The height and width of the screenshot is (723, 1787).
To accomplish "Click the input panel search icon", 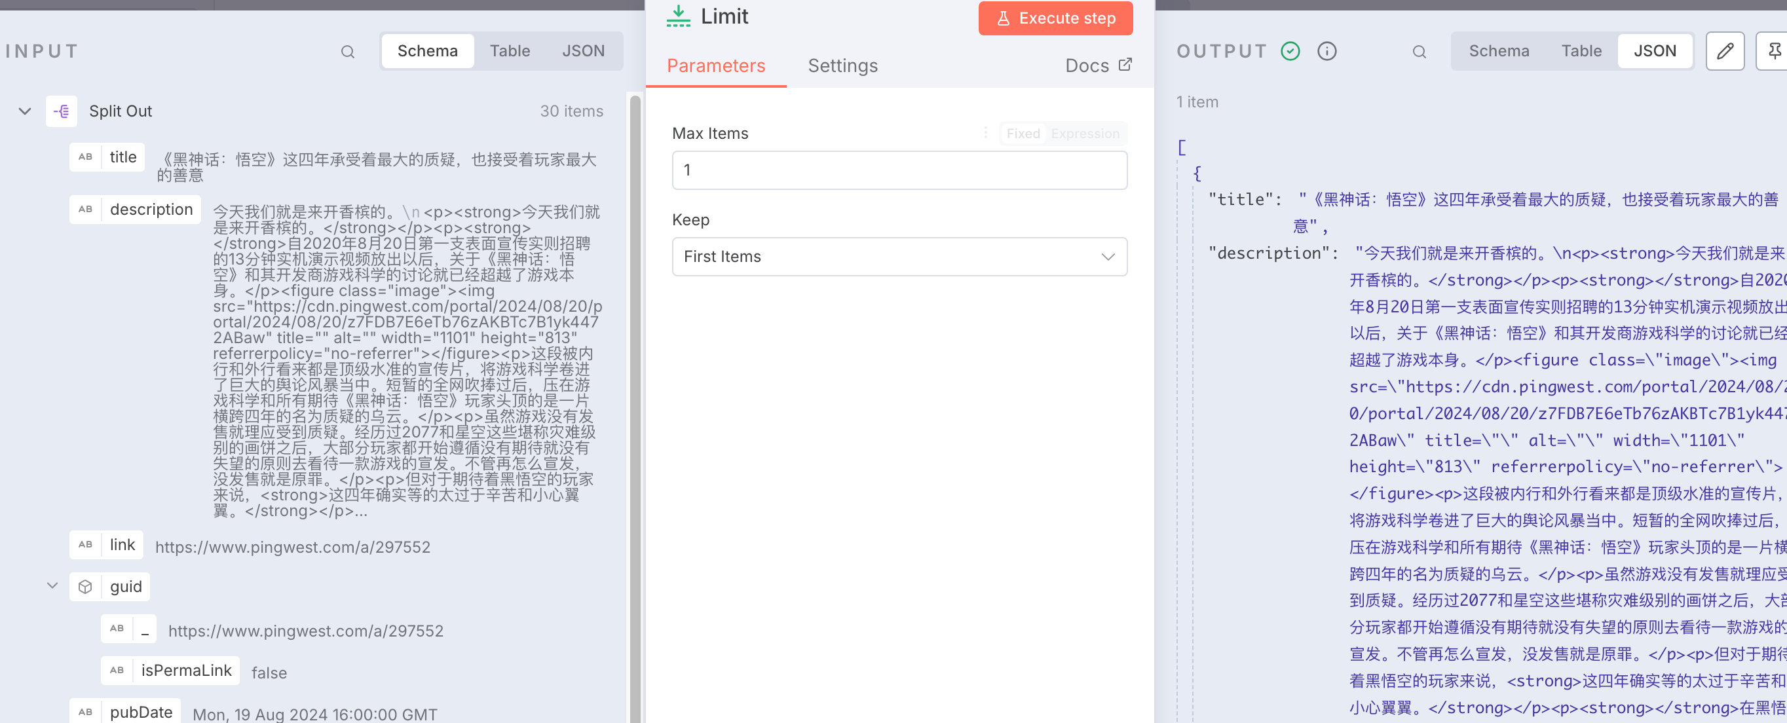I will [348, 51].
